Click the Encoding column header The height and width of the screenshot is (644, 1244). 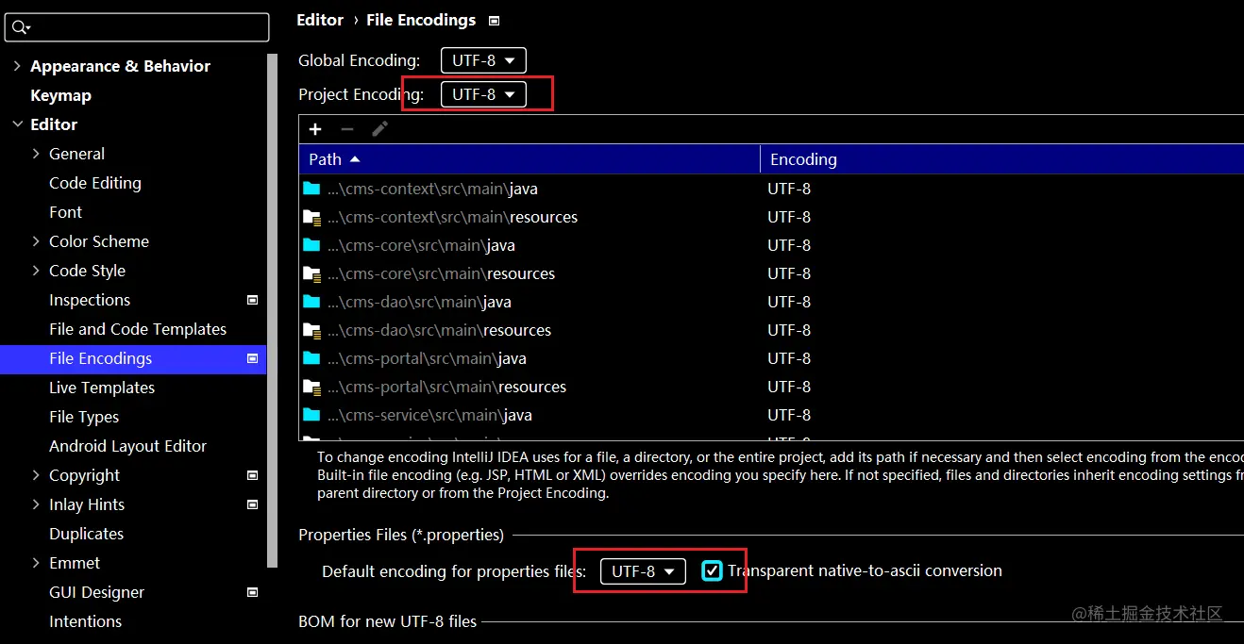[x=1002, y=159]
